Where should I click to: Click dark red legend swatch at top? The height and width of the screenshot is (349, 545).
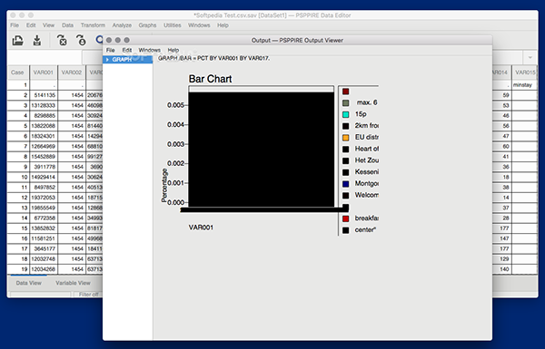point(345,92)
